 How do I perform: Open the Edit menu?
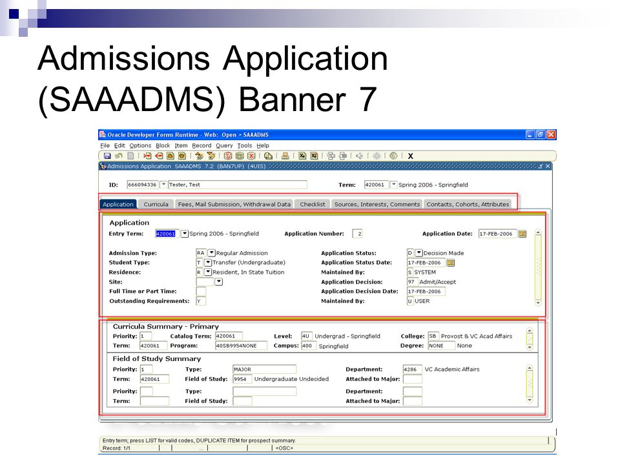pyautogui.click(x=119, y=145)
